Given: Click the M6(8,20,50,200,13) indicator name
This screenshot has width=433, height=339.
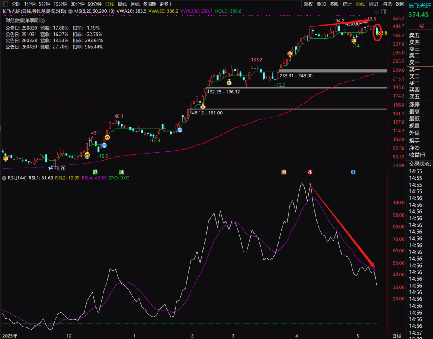Looking at the screenshot, I should tap(94, 11).
